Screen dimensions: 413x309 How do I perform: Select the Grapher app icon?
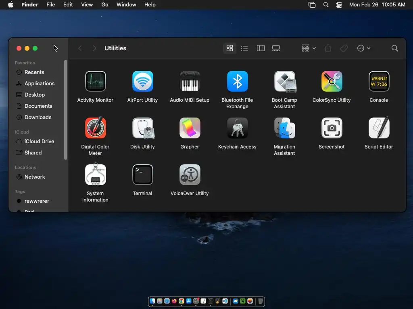pyautogui.click(x=190, y=128)
